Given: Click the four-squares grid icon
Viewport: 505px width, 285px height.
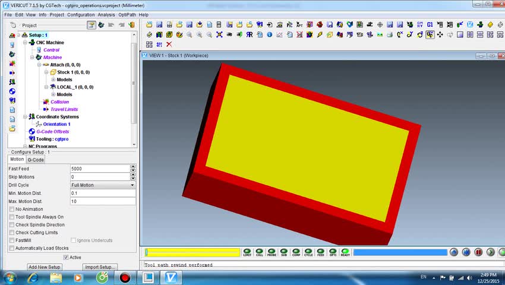Looking at the screenshot, I should coord(149,44).
